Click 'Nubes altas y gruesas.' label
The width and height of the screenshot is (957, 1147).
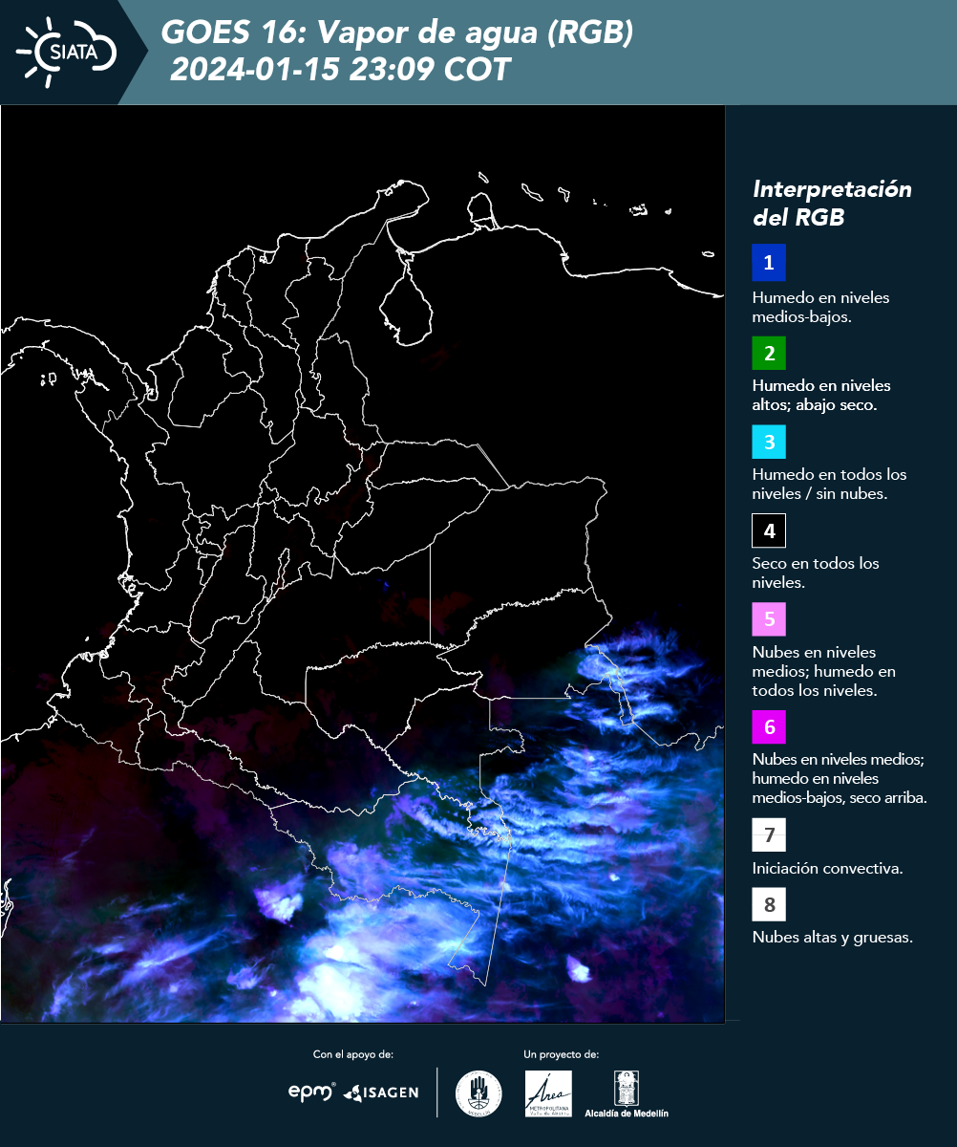pyautogui.click(x=833, y=938)
